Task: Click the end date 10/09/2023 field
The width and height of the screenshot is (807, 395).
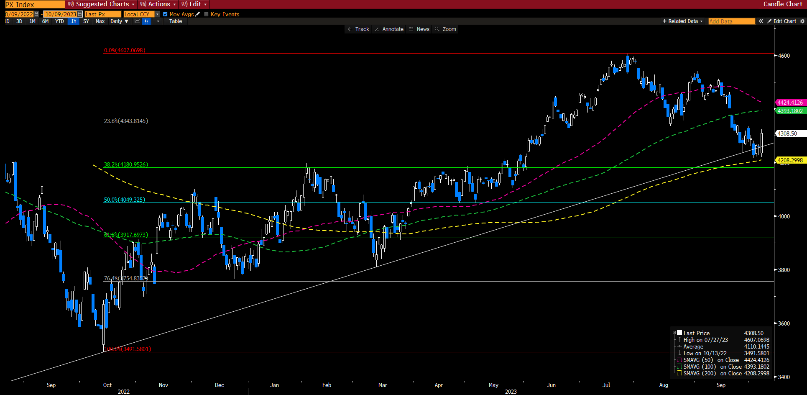Action: tap(60, 14)
